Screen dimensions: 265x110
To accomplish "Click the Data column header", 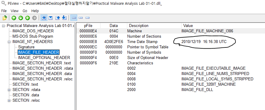I will [114, 26].
